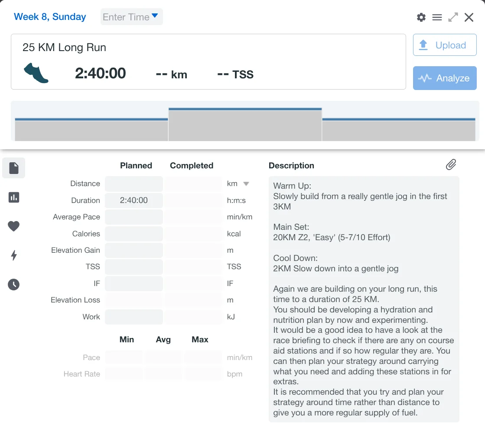The height and width of the screenshot is (428, 485).
Task: Click the planned TSS input field
Action: click(134, 267)
